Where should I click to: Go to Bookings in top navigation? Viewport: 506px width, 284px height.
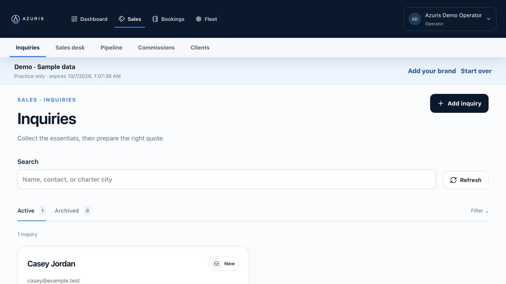(168, 19)
